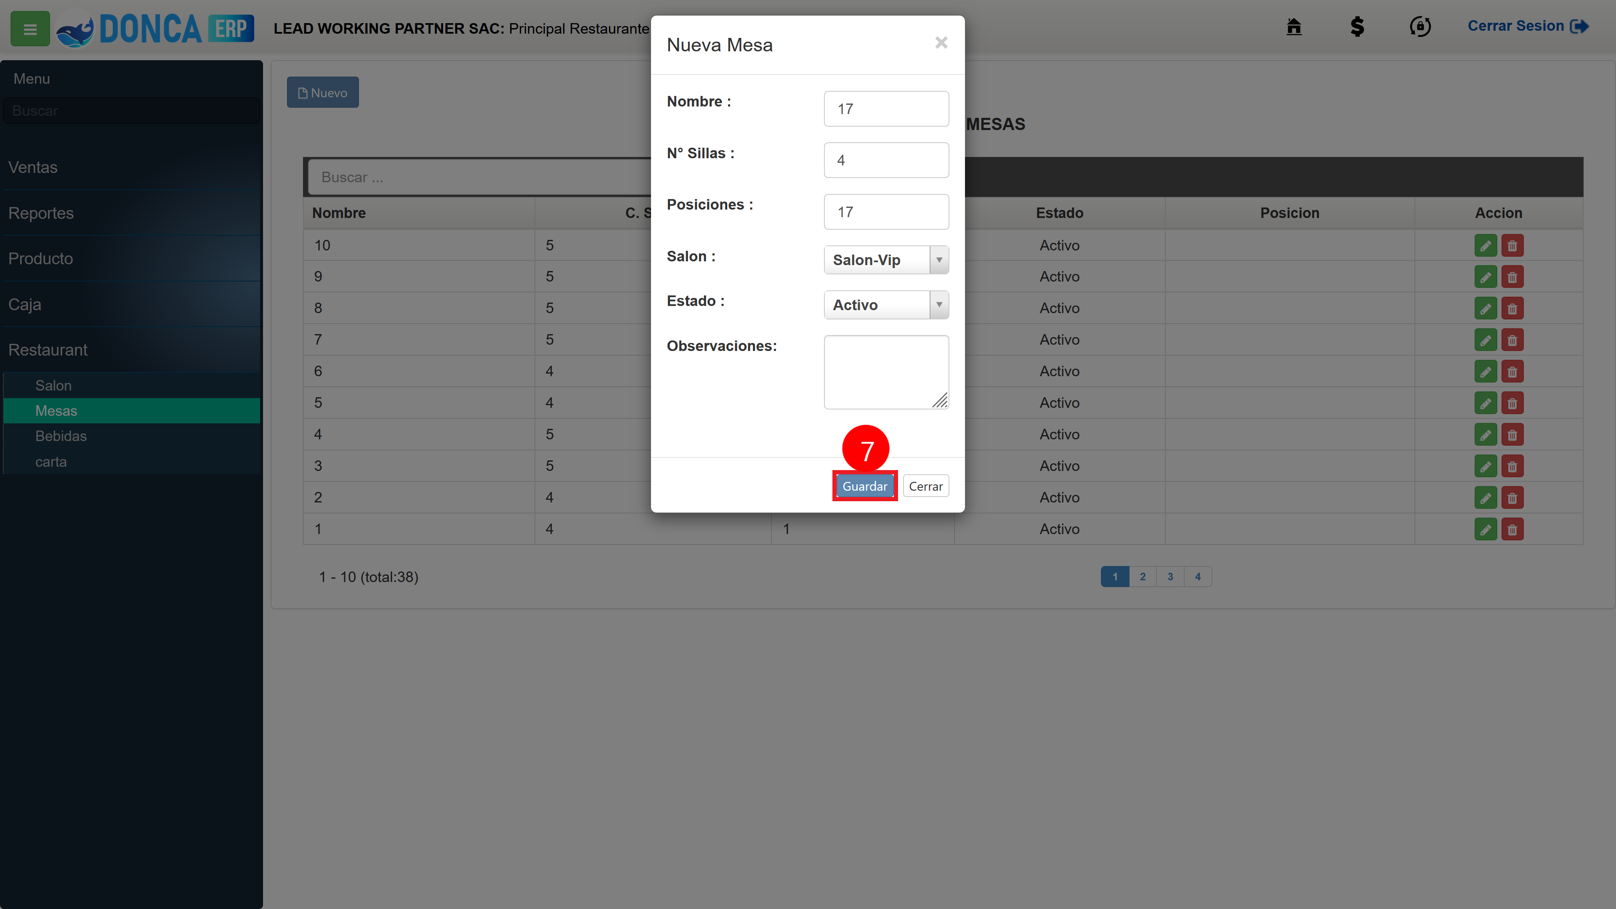Delete mesa 10 with trash icon
1616x909 pixels.
click(x=1512, y=245)
